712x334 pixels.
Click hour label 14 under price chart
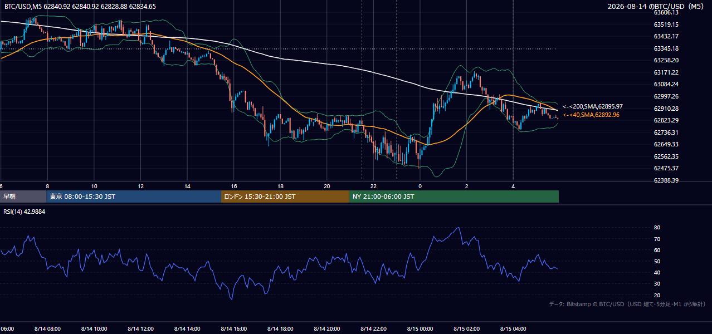188,186
